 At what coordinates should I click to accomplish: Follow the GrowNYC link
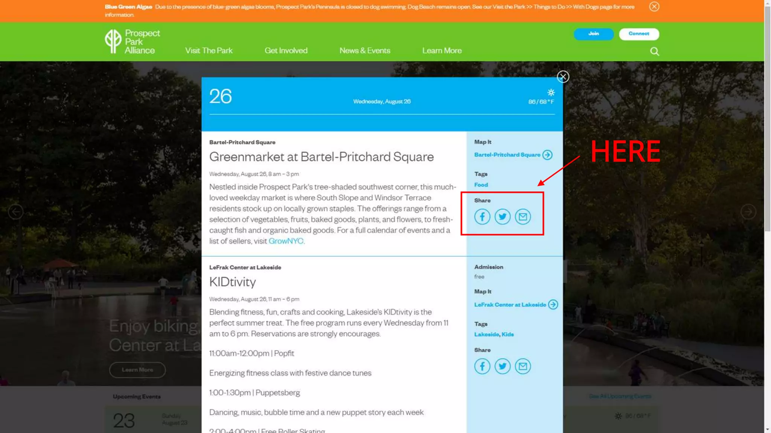point(286,241)
